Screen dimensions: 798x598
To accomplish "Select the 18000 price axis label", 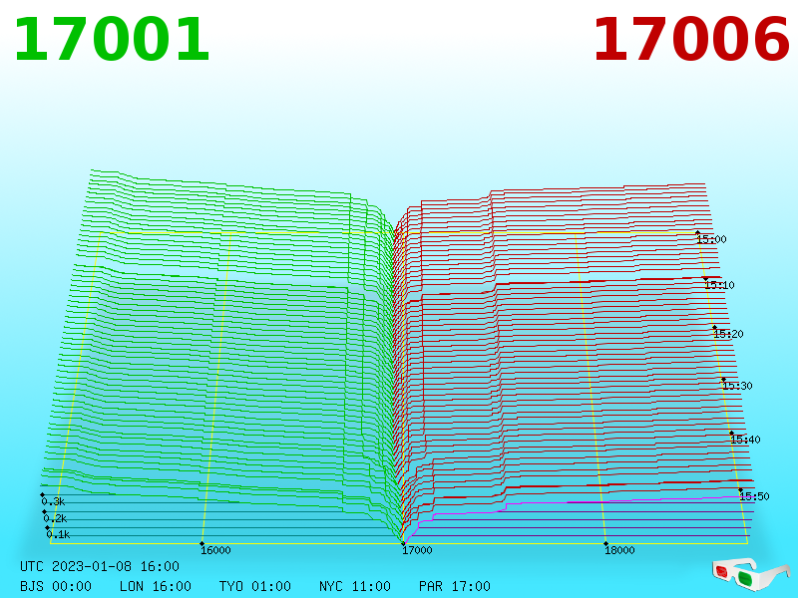I will [619, 550].
